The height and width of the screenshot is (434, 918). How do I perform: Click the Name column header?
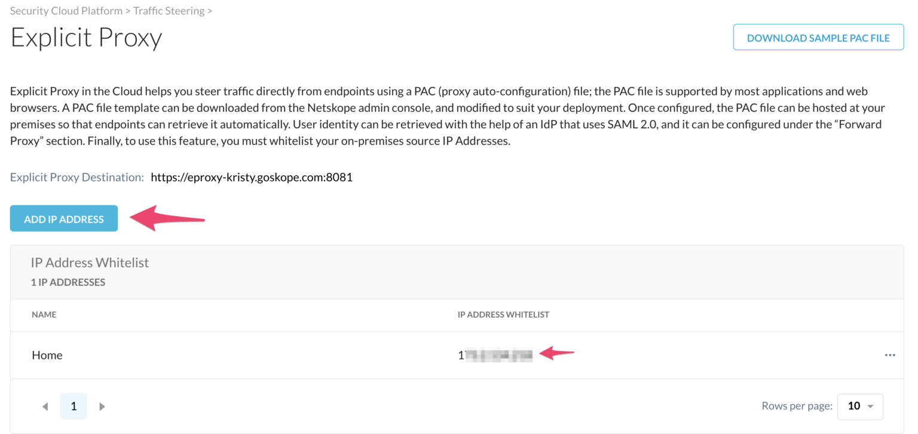point(44,314)
